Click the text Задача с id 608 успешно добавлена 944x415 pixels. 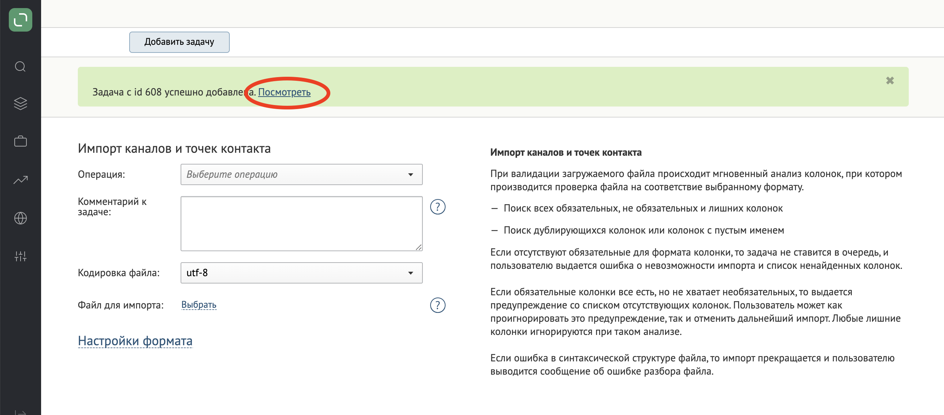point(174,92)
